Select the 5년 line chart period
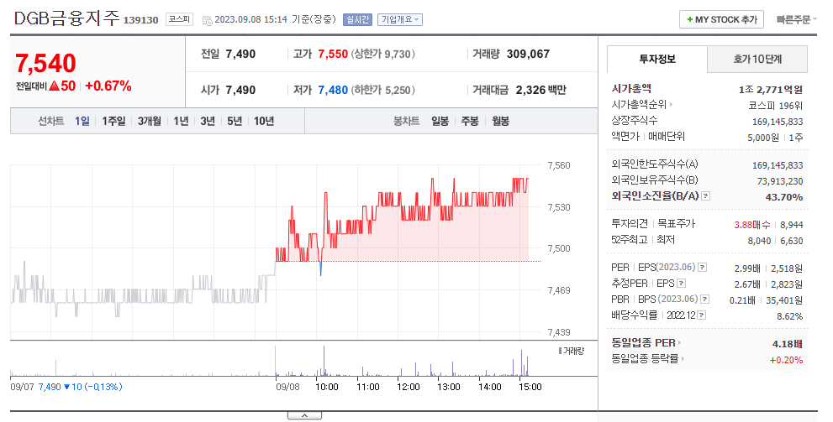This screenshot has width=833, height=422. (235, 122)
